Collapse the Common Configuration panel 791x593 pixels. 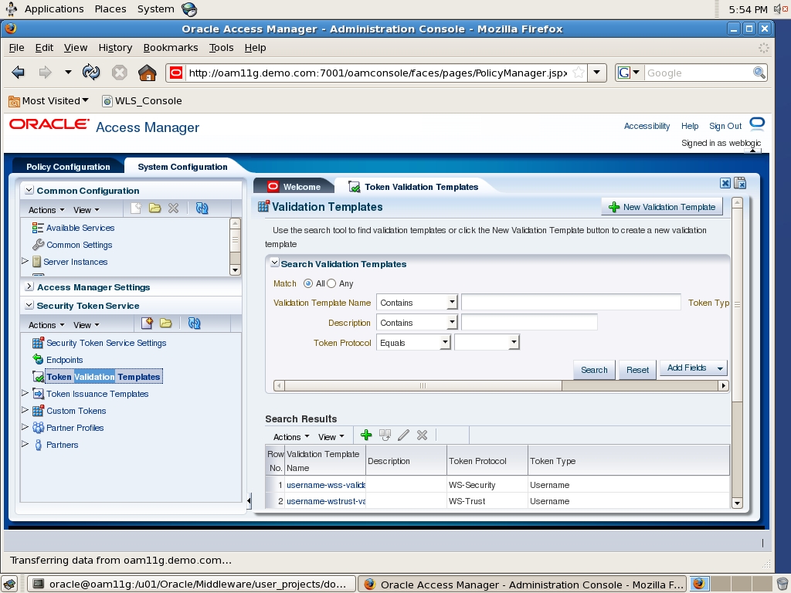click(x=29, y=190)
